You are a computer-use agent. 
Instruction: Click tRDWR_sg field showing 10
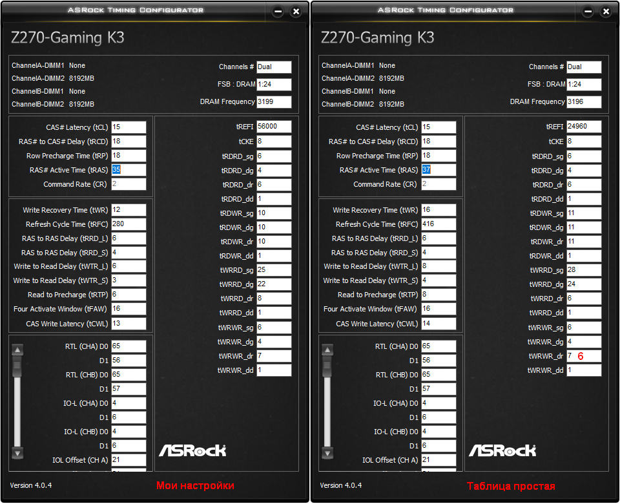274,213
